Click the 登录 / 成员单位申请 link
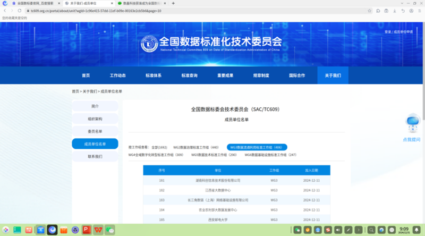425x236 pixels. [398, 32]
